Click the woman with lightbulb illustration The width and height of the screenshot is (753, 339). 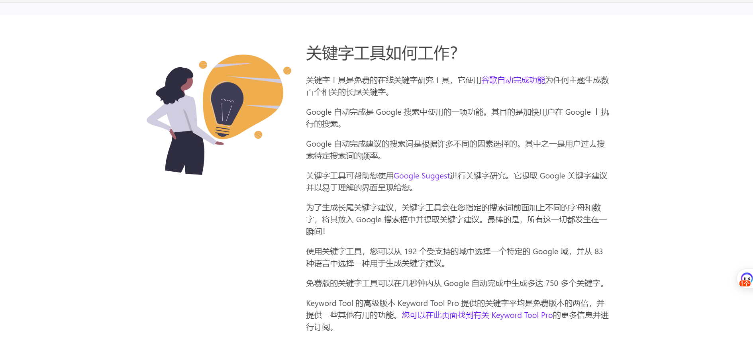[x=219, y=114]
